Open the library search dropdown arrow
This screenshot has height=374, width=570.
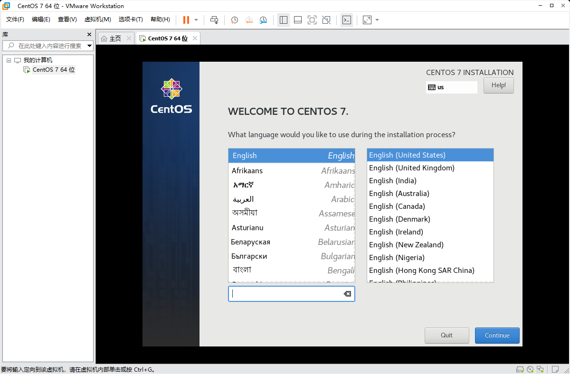click(89, 46)
